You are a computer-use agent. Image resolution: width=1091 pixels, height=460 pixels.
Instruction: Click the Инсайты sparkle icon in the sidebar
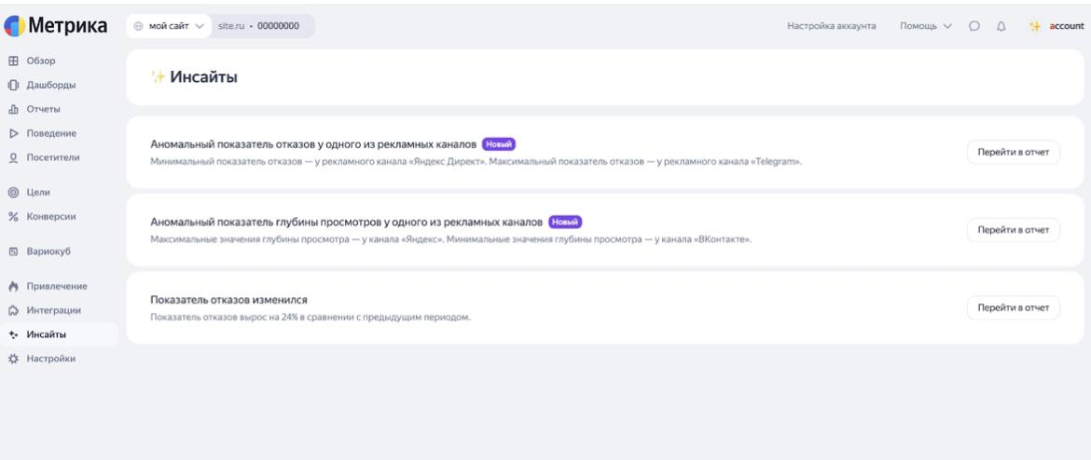(12, 335)
